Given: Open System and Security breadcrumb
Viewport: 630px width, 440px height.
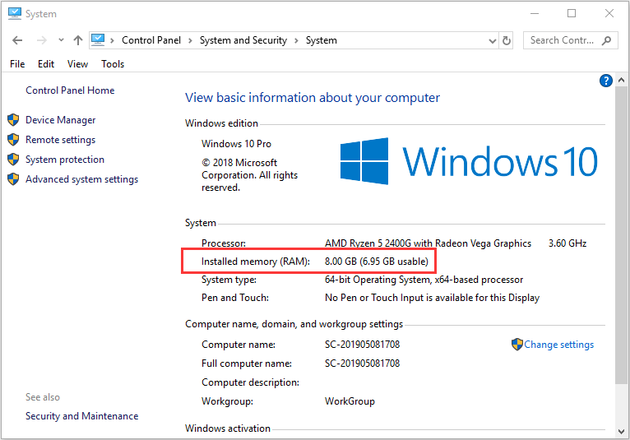Looking at the screenshot, I should 243,40.
